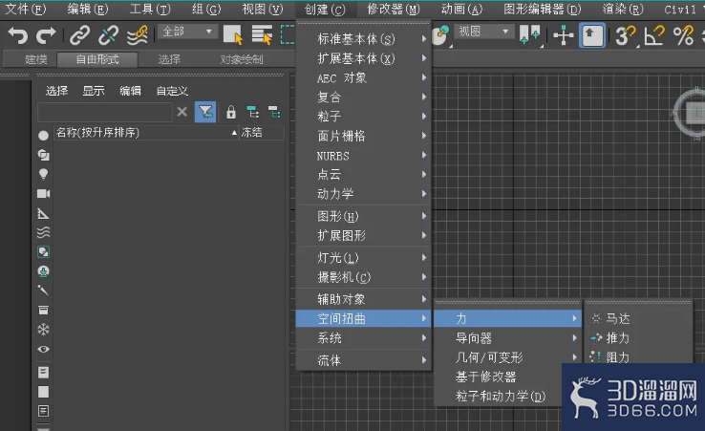705x431 pixels.
Task: Select 基于修改器 in space warp submenu
Action: click(x=485, y=377)
